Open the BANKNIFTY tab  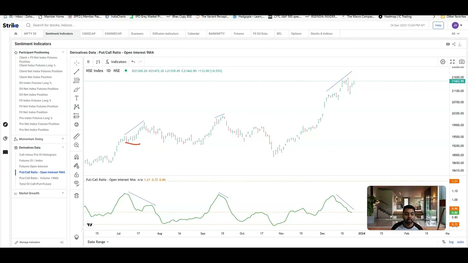click(216, 34)
